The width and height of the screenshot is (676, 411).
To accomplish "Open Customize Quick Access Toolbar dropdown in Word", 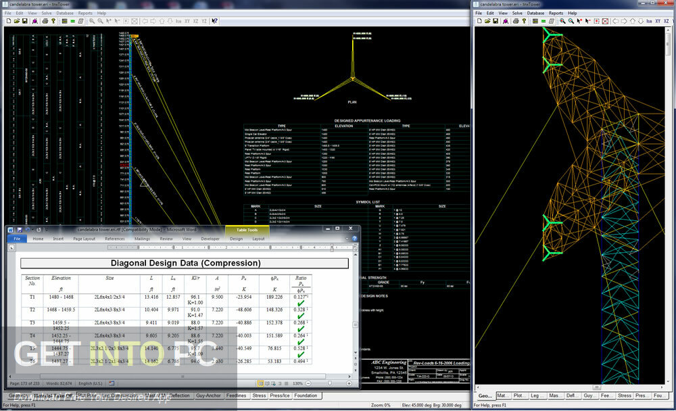I will pyautogui.click(x=47, y=230).
